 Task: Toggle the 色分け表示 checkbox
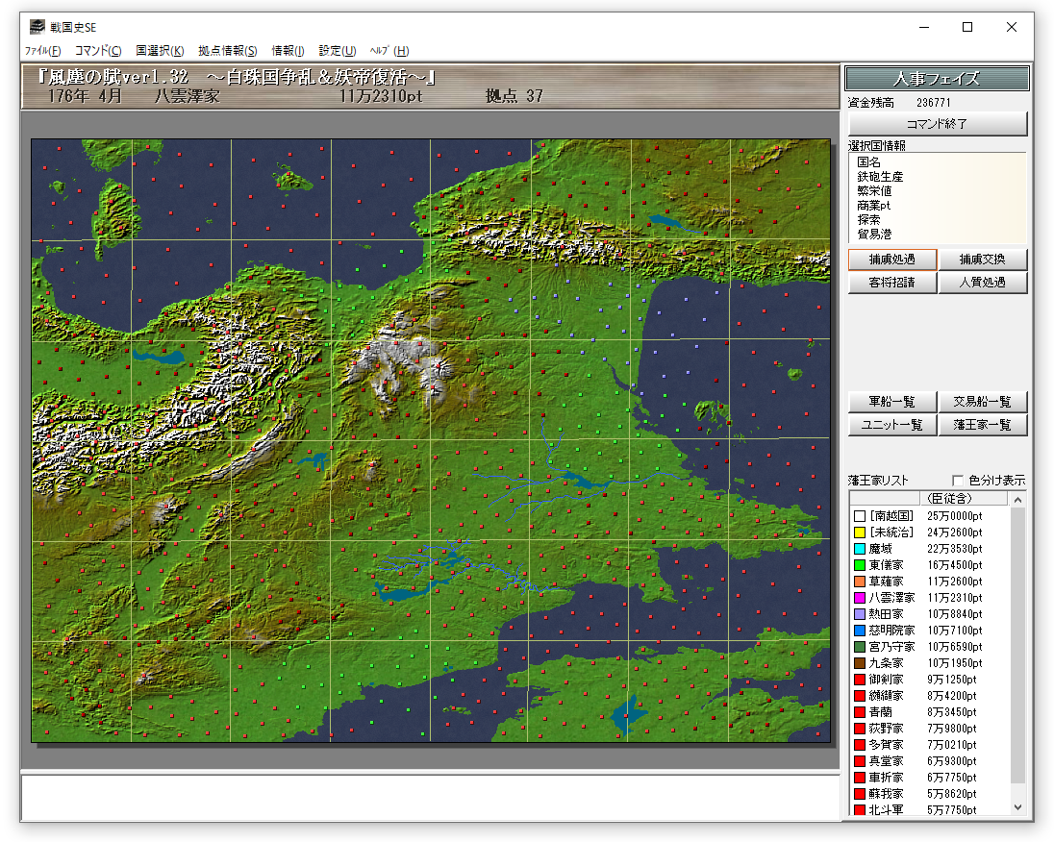[x=958, y=481]
